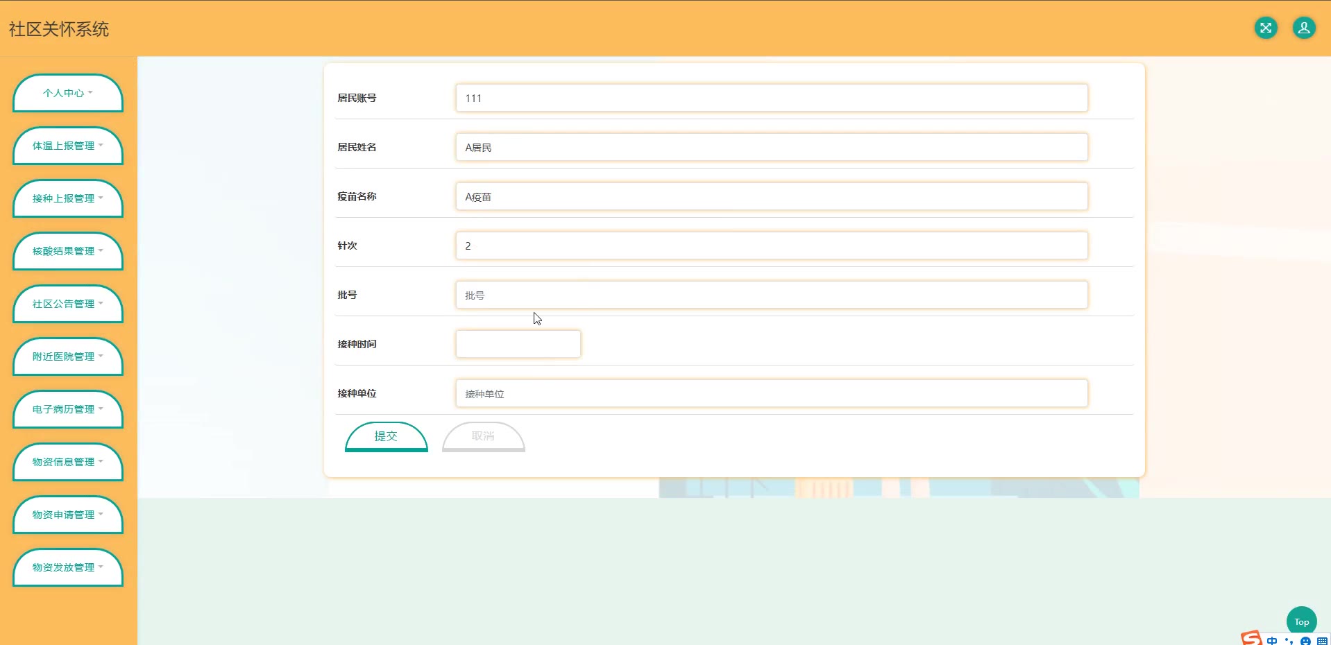Cancel the form with 取消 button
The height and width of the screenshot is (645, 1331).
click(484, 436)
